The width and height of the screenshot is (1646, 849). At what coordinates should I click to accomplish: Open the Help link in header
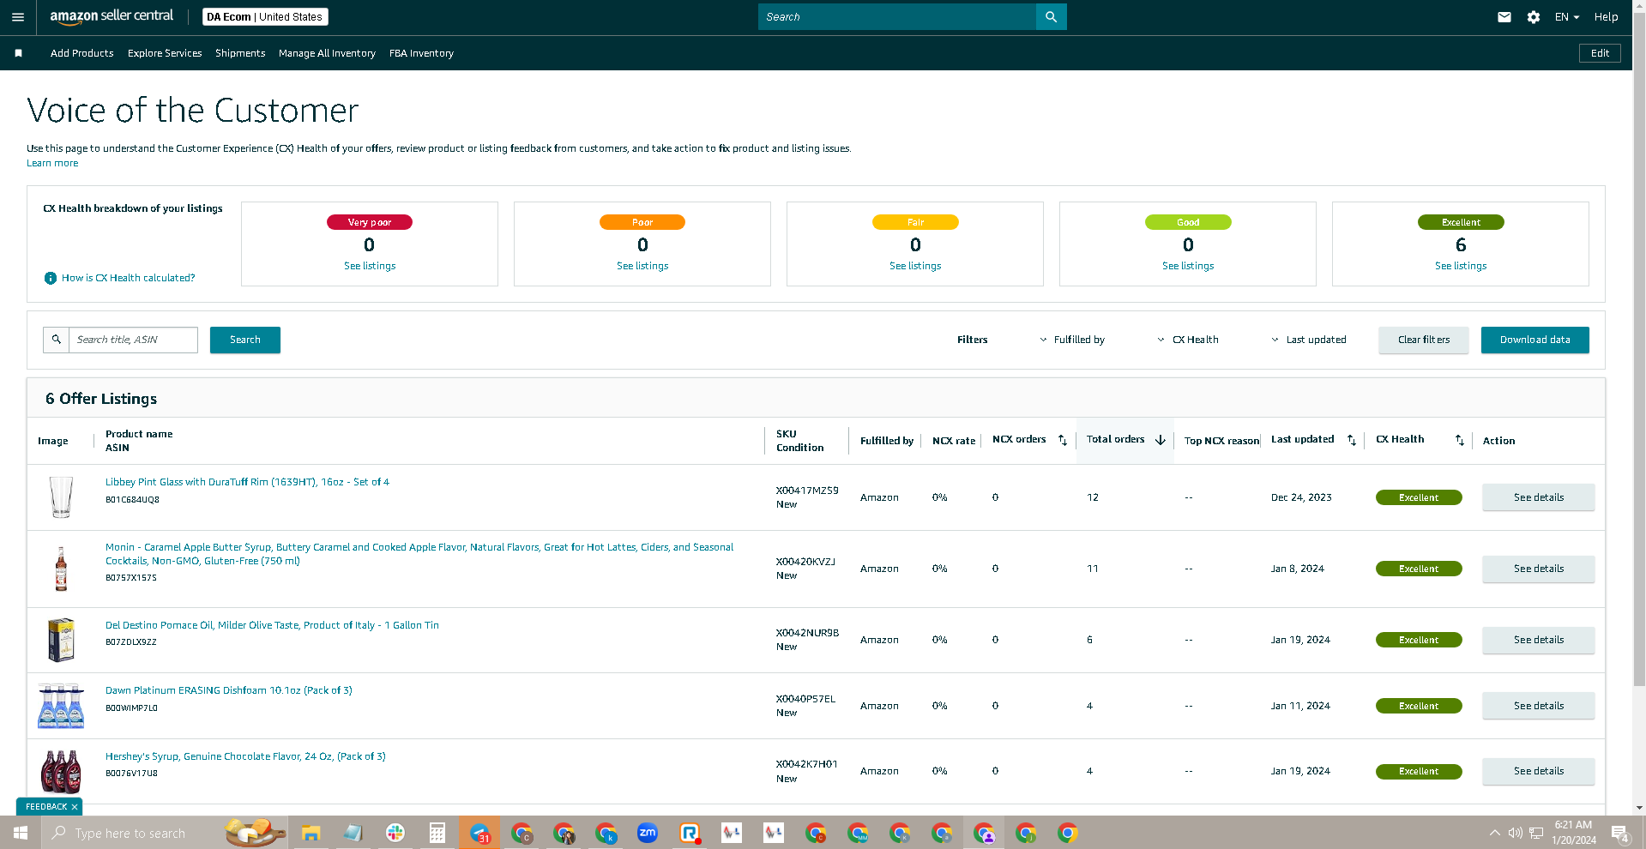[x=1606, y=17]
